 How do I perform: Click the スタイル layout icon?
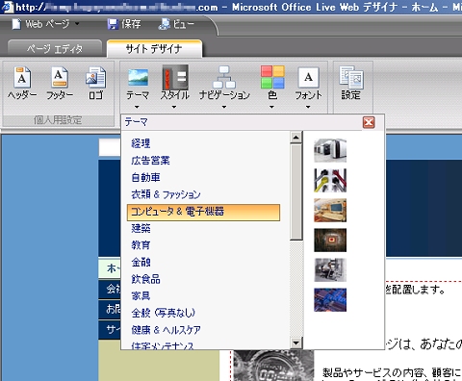(175, 77)
